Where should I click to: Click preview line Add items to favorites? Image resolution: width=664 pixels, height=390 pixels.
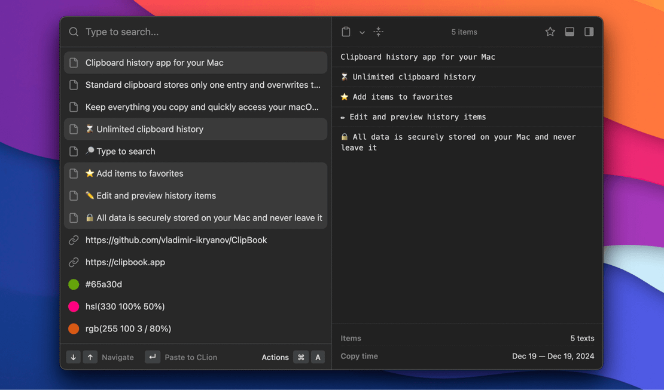[x=397, y=97]
